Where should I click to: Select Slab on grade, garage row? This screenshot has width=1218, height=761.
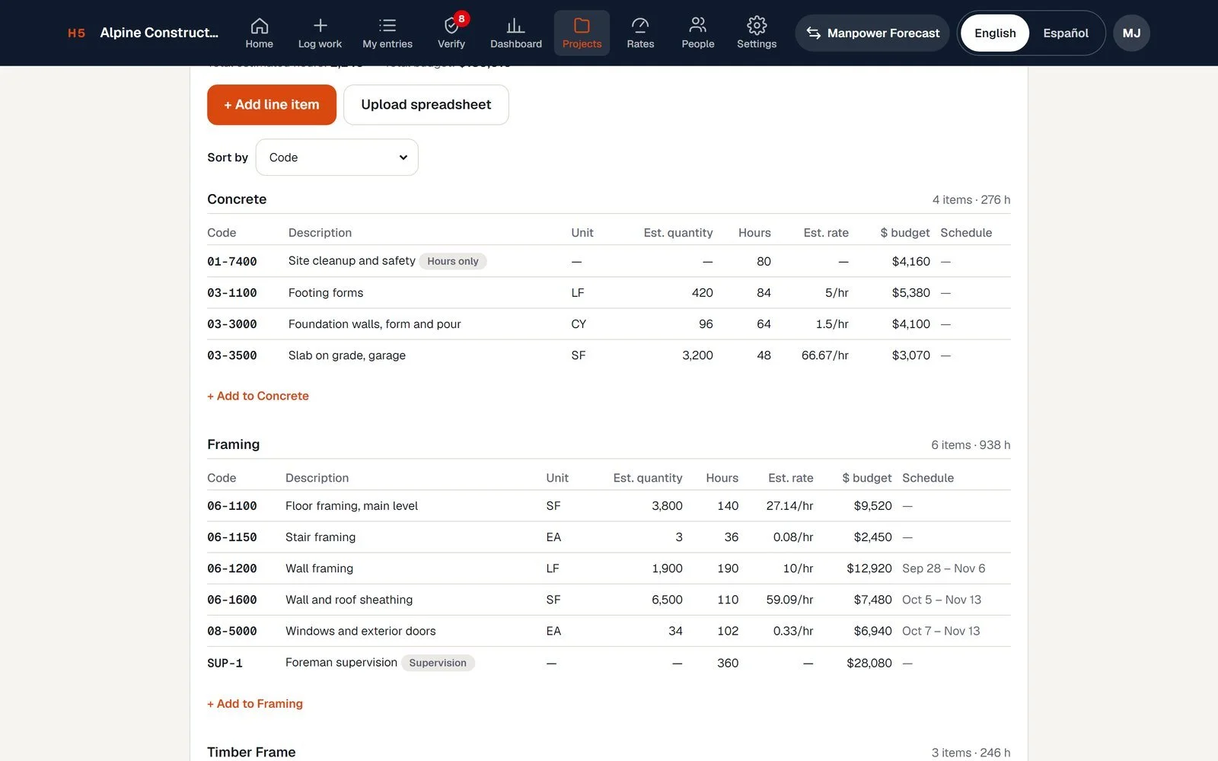click(609, 355)
